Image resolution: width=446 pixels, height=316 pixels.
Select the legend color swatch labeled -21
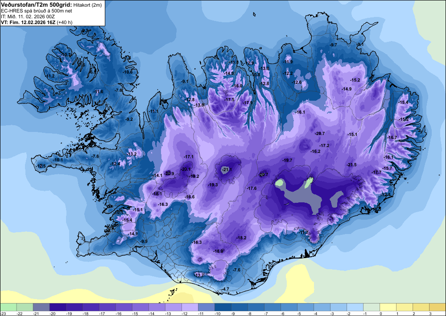point(41,307)
